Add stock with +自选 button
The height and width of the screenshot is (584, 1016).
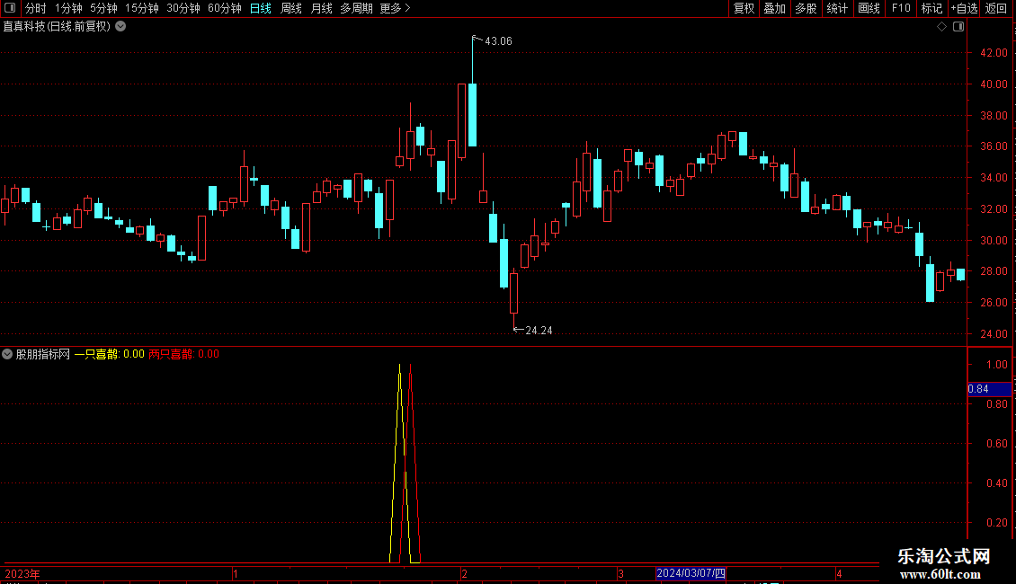coord(964,8)
